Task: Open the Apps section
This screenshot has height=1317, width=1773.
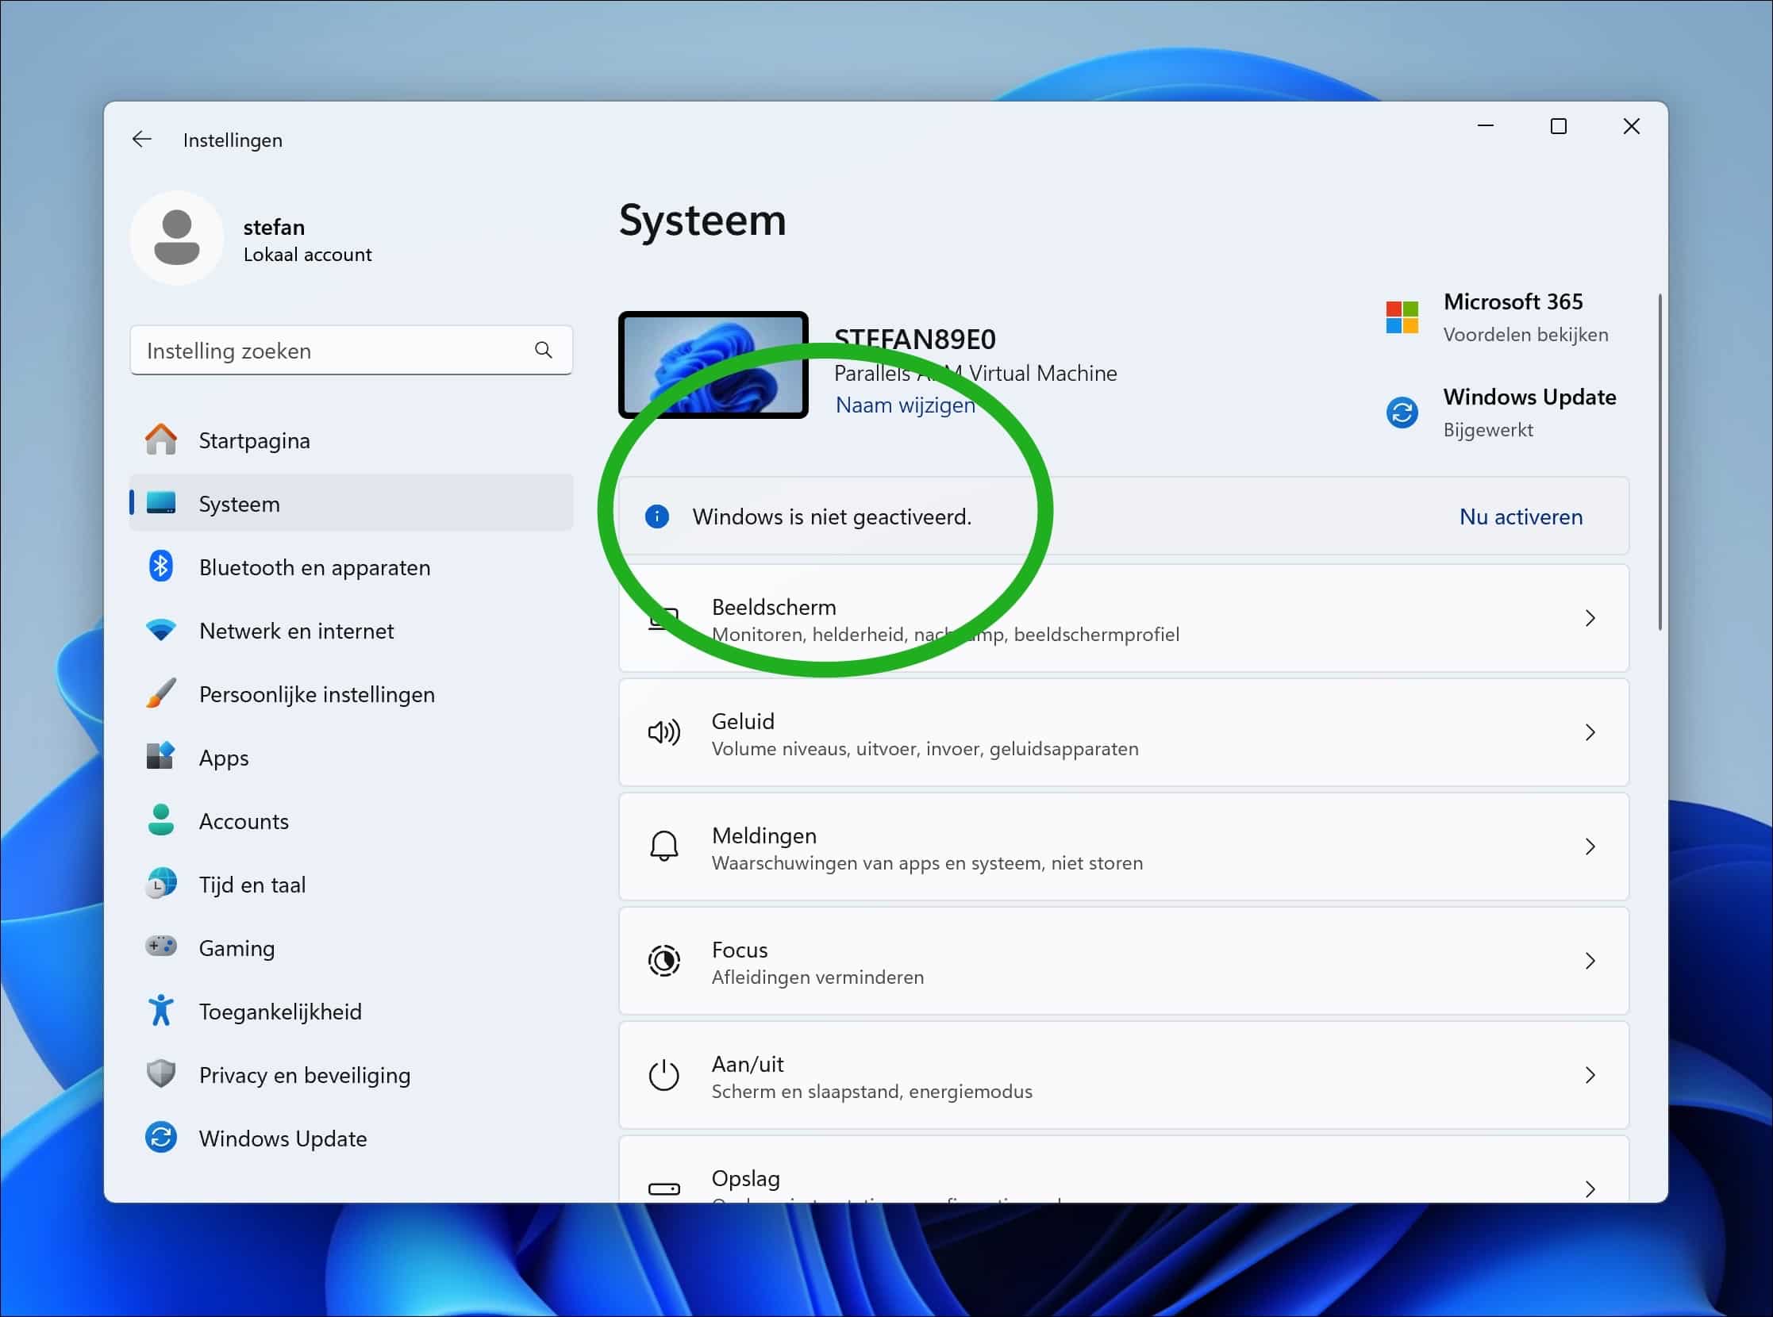Action: pyautogui.click(x=222, y=758)
